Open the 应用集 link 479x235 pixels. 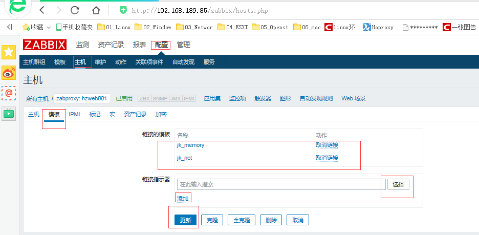point(212,98)
